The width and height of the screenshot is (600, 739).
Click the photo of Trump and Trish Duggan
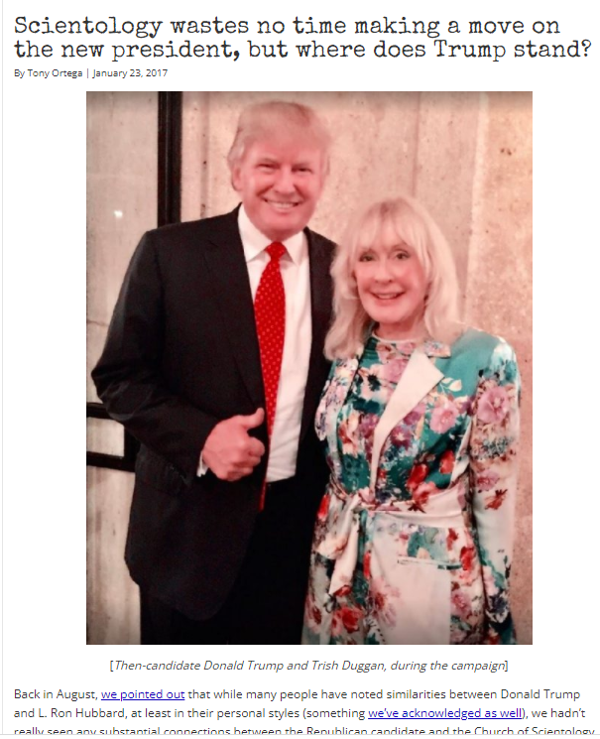click(x=309, y=368)
